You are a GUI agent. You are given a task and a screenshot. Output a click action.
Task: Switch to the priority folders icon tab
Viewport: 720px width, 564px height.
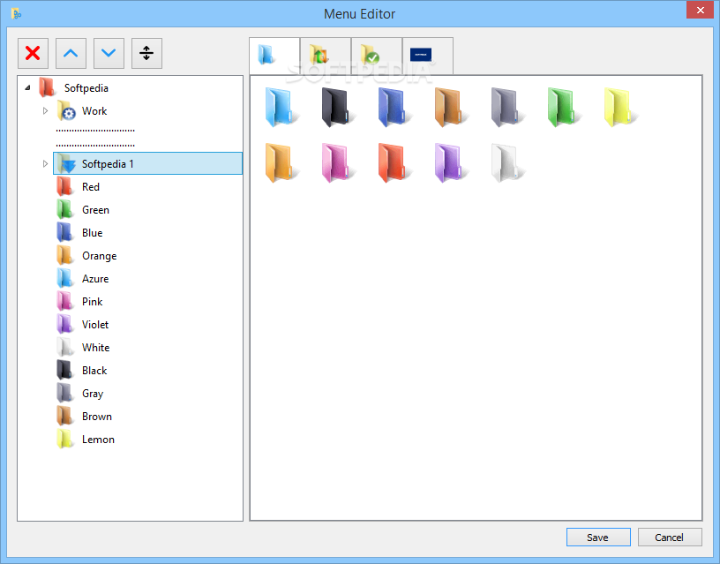(x=326, y=56)
